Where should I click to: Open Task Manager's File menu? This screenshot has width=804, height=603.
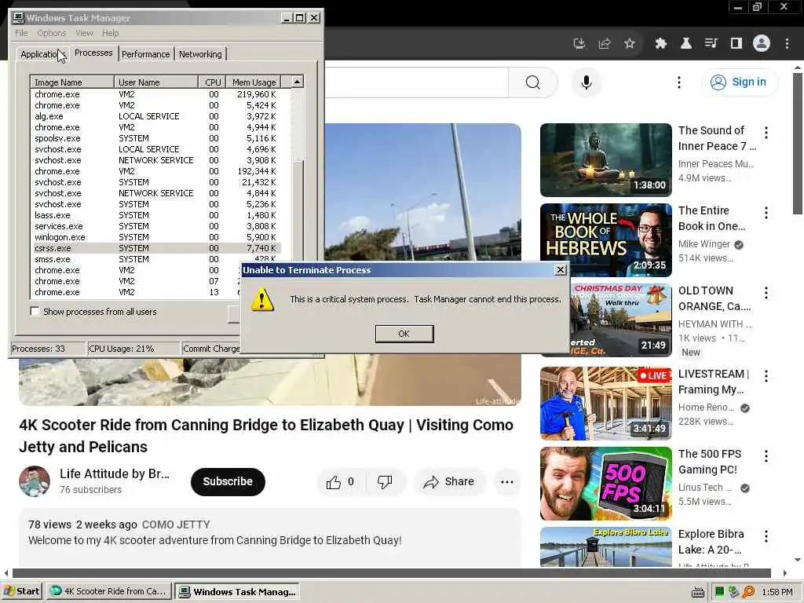(21, 33)
